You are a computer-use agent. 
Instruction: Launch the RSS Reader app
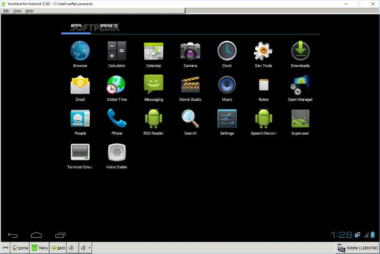click(153, 119)
